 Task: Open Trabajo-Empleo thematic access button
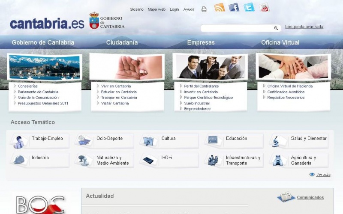coord(47,139)
